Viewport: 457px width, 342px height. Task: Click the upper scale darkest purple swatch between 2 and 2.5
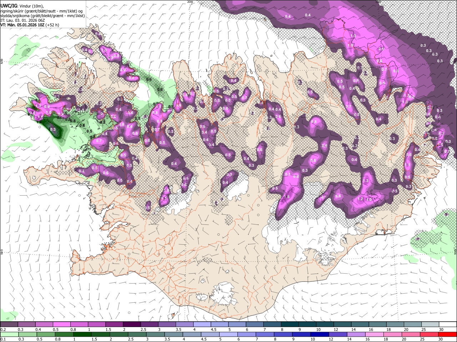coord(131,325)
